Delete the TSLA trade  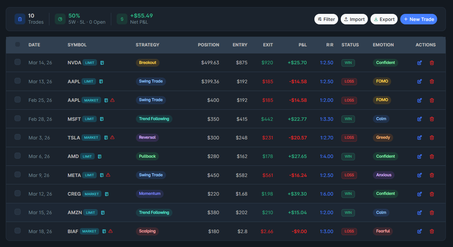coord(432,137)
